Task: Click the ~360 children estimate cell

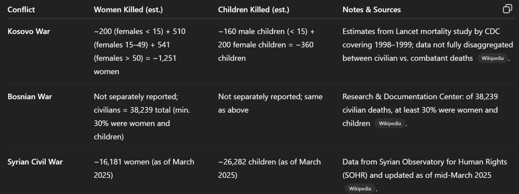Action: [266, 45]
